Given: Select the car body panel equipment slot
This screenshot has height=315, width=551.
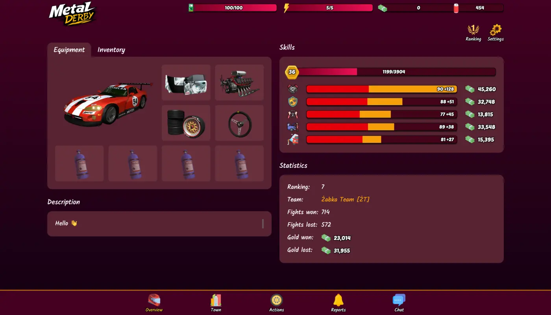Looking at the screenshot, I should coord(186,83).
